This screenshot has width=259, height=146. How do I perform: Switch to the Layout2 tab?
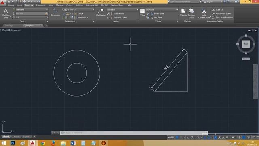point(27,137)
